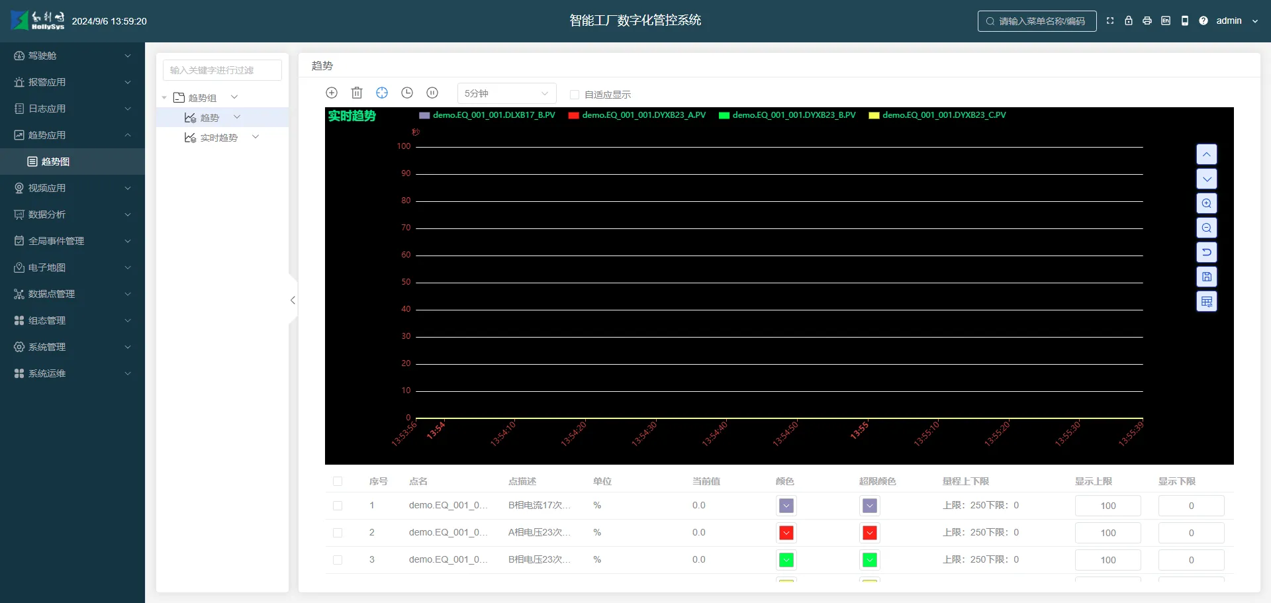Zoom in on the trend chart
The image size is (1271, 603).
[1207, 203]
